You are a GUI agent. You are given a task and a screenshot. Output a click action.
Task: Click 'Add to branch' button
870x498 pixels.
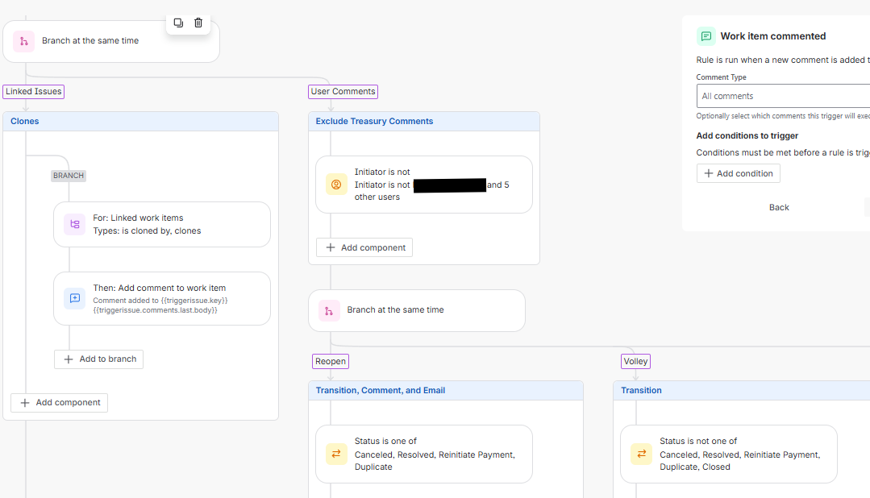point(98,359)
